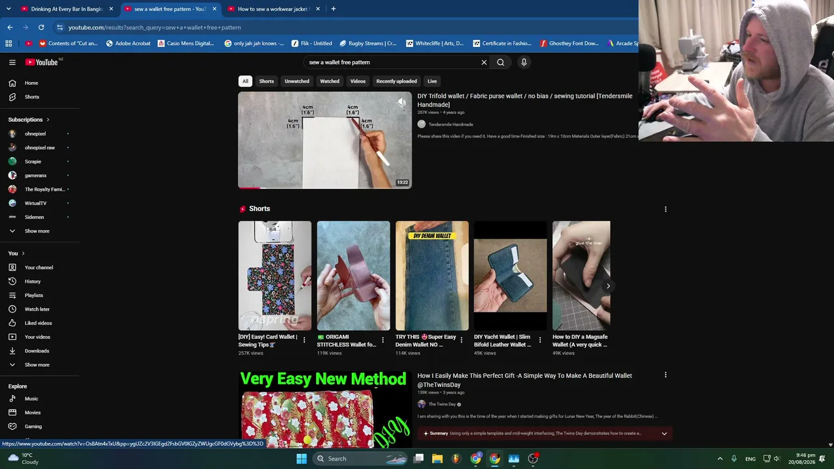Image resolution: width=834 pixels, height=469 pixels.
Task: Expand the Subscriptions section chevron
Action: tap(48, 120)
